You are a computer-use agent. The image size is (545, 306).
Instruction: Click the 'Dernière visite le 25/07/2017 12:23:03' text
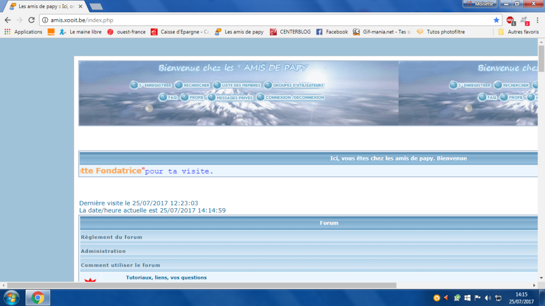click(138, 203)
